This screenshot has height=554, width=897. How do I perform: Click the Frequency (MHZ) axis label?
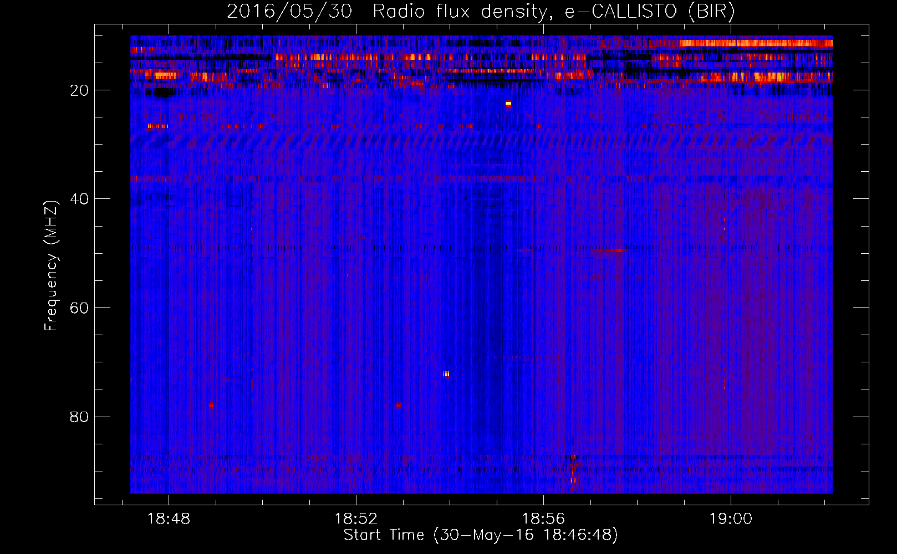(50, 266)
